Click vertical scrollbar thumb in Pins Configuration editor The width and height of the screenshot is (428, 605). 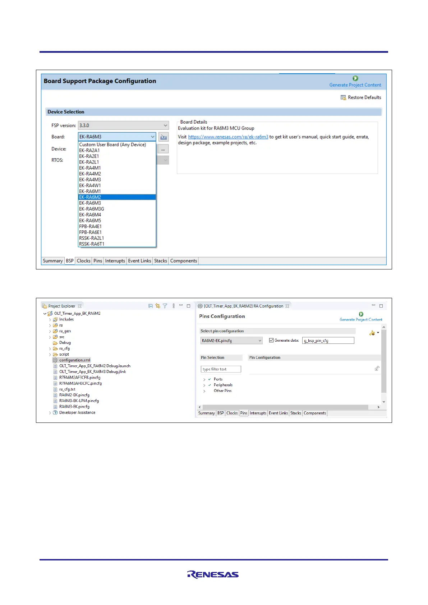coord(384,361)
